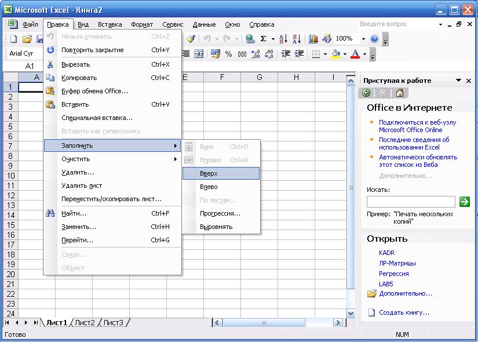Image resolution: width=478 pixels, height=342 pixels.
Task: Click Increase Indent icon
Action: [x=299, y=54]
